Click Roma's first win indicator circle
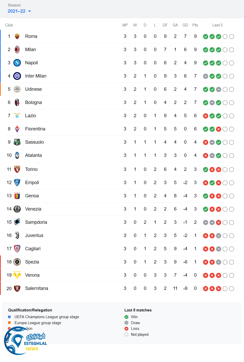244x362 pixels. tap(206, 37)
